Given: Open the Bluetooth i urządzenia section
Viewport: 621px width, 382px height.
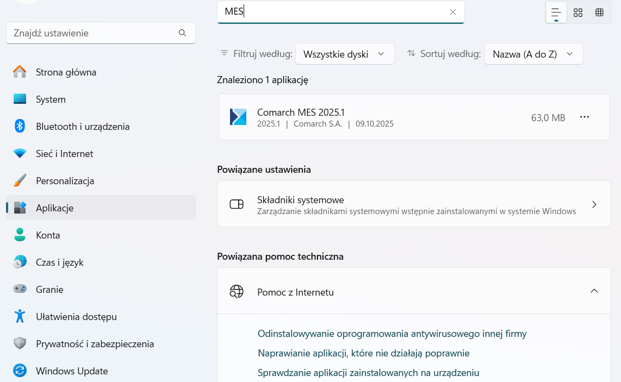Looking at the screenshot, I should [83, 127].
